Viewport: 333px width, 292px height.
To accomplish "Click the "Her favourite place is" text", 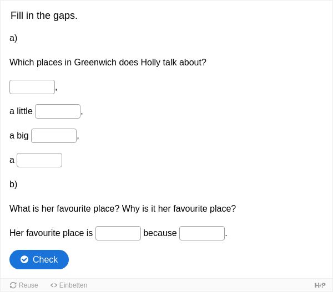I will (x=51, y=233).
